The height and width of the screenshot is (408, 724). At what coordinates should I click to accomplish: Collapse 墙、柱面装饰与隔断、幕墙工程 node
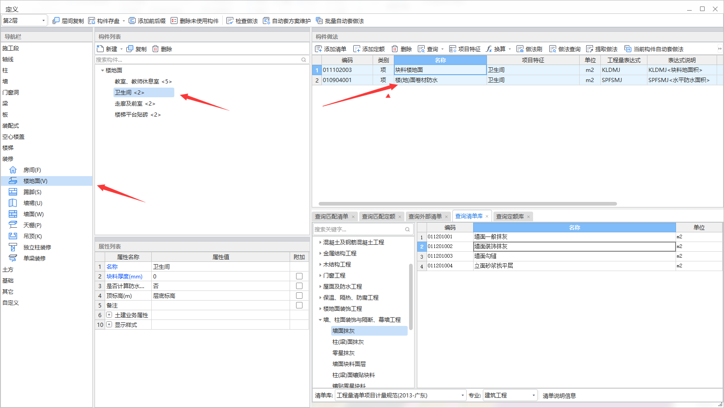tap(320, 319)
